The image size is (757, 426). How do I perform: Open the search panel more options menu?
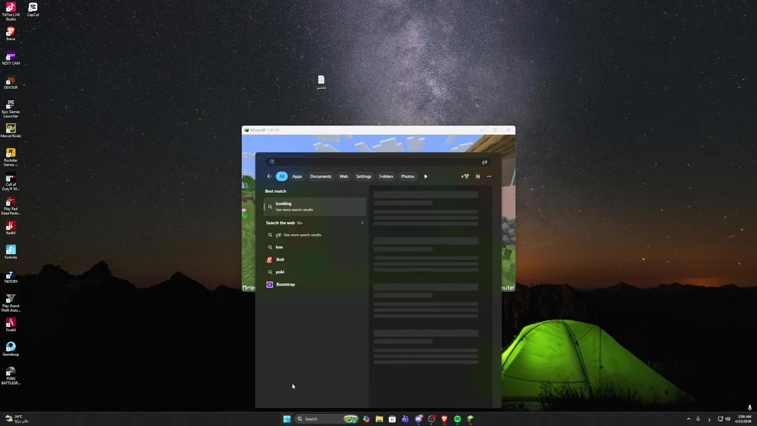489,176
